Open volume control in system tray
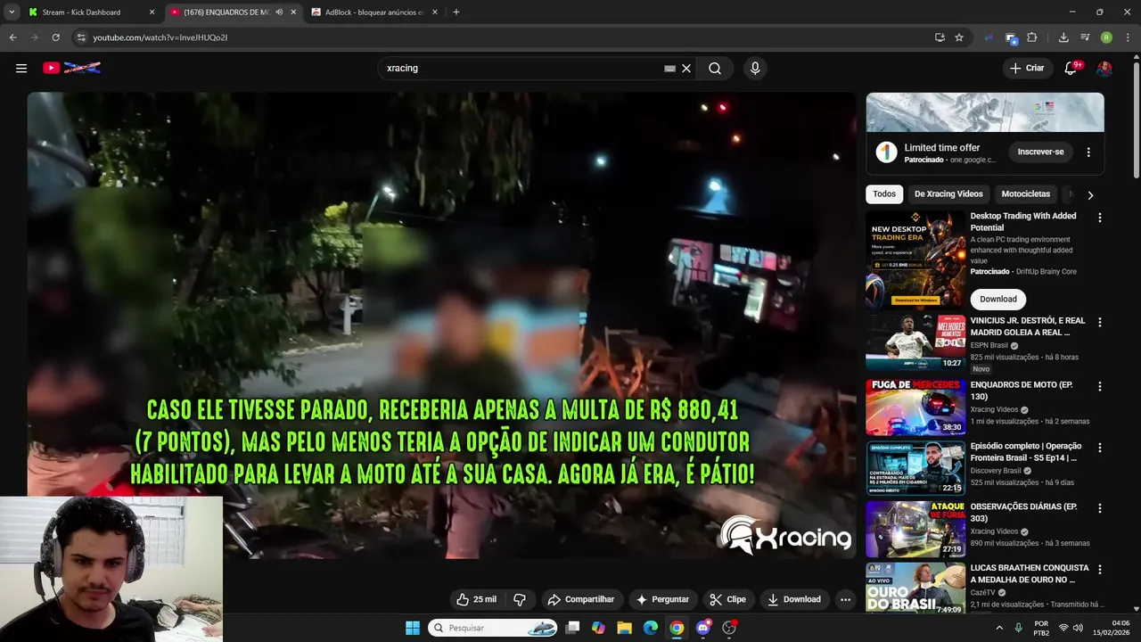Screen dimensions: 1141x642 pyautogui.click(x=1078, y=628)
